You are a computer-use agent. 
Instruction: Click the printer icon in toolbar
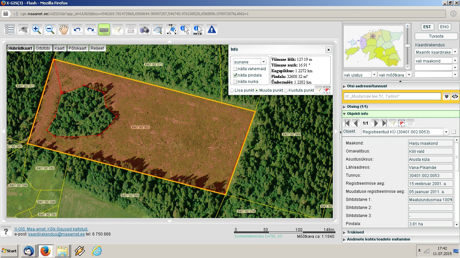[x=131, y=30]
